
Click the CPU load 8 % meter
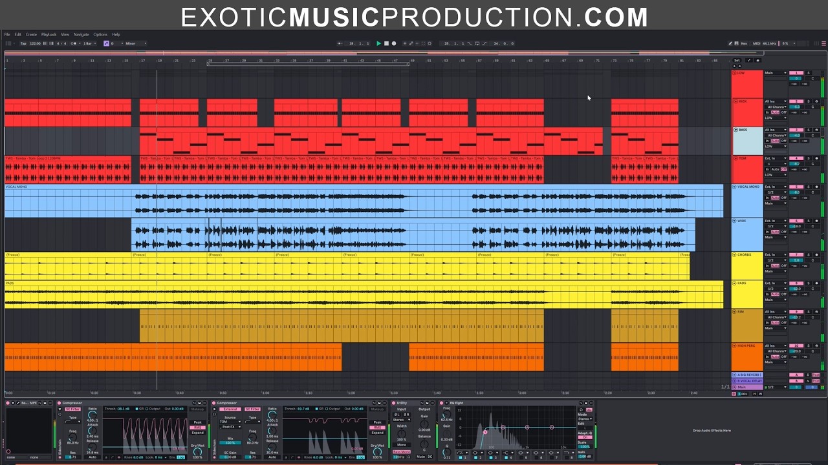785,43
